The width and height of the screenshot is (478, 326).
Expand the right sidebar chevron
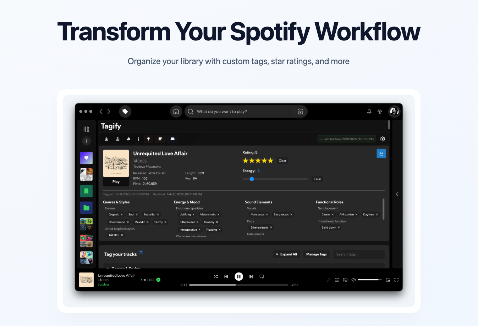tap(397, 194)
